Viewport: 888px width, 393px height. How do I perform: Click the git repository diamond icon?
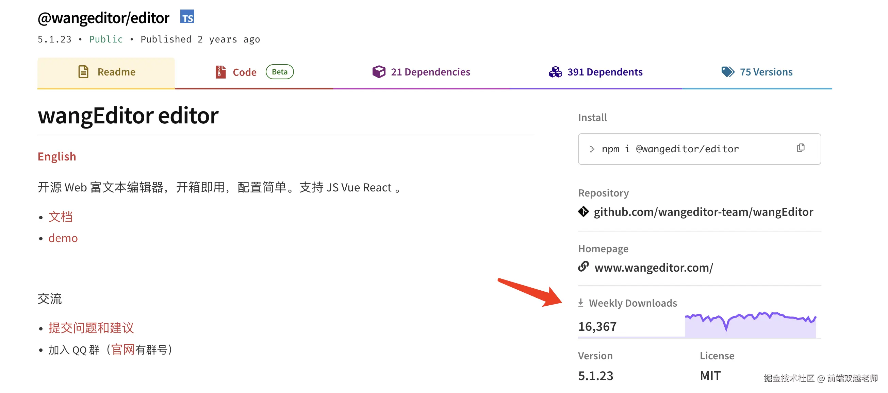583,211
